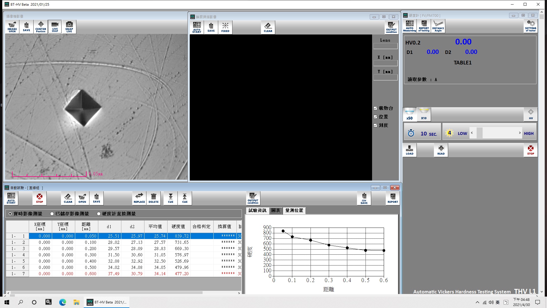Screen dimensions: 547x308
Task: Open the DISTANCE Angle measuring tool
Action: pos(438,26)
